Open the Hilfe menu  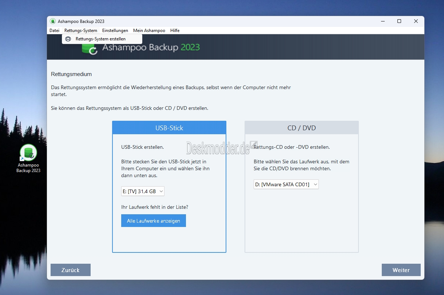(175, 31)
